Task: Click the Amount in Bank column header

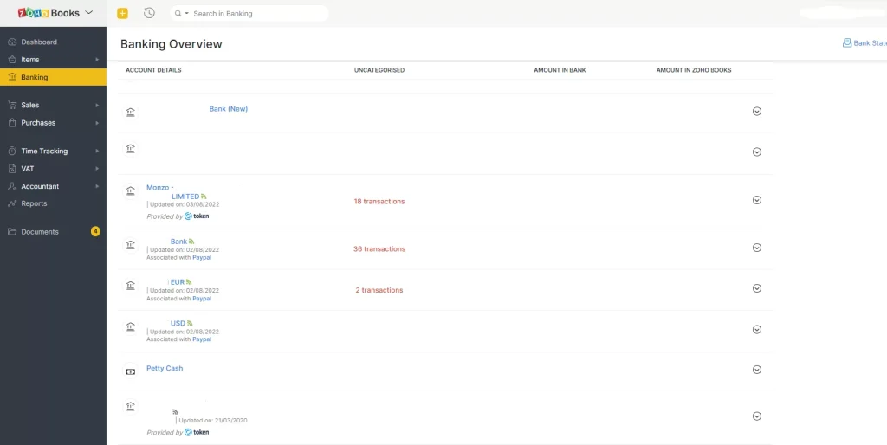Action: 560,70
